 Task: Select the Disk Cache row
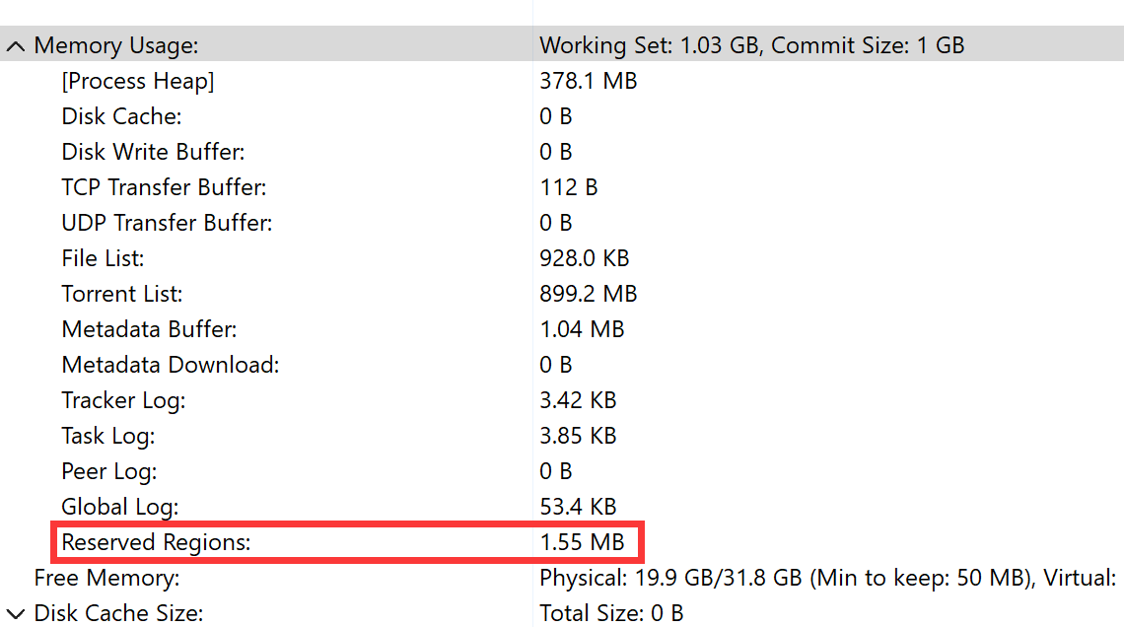coord(562,115)
